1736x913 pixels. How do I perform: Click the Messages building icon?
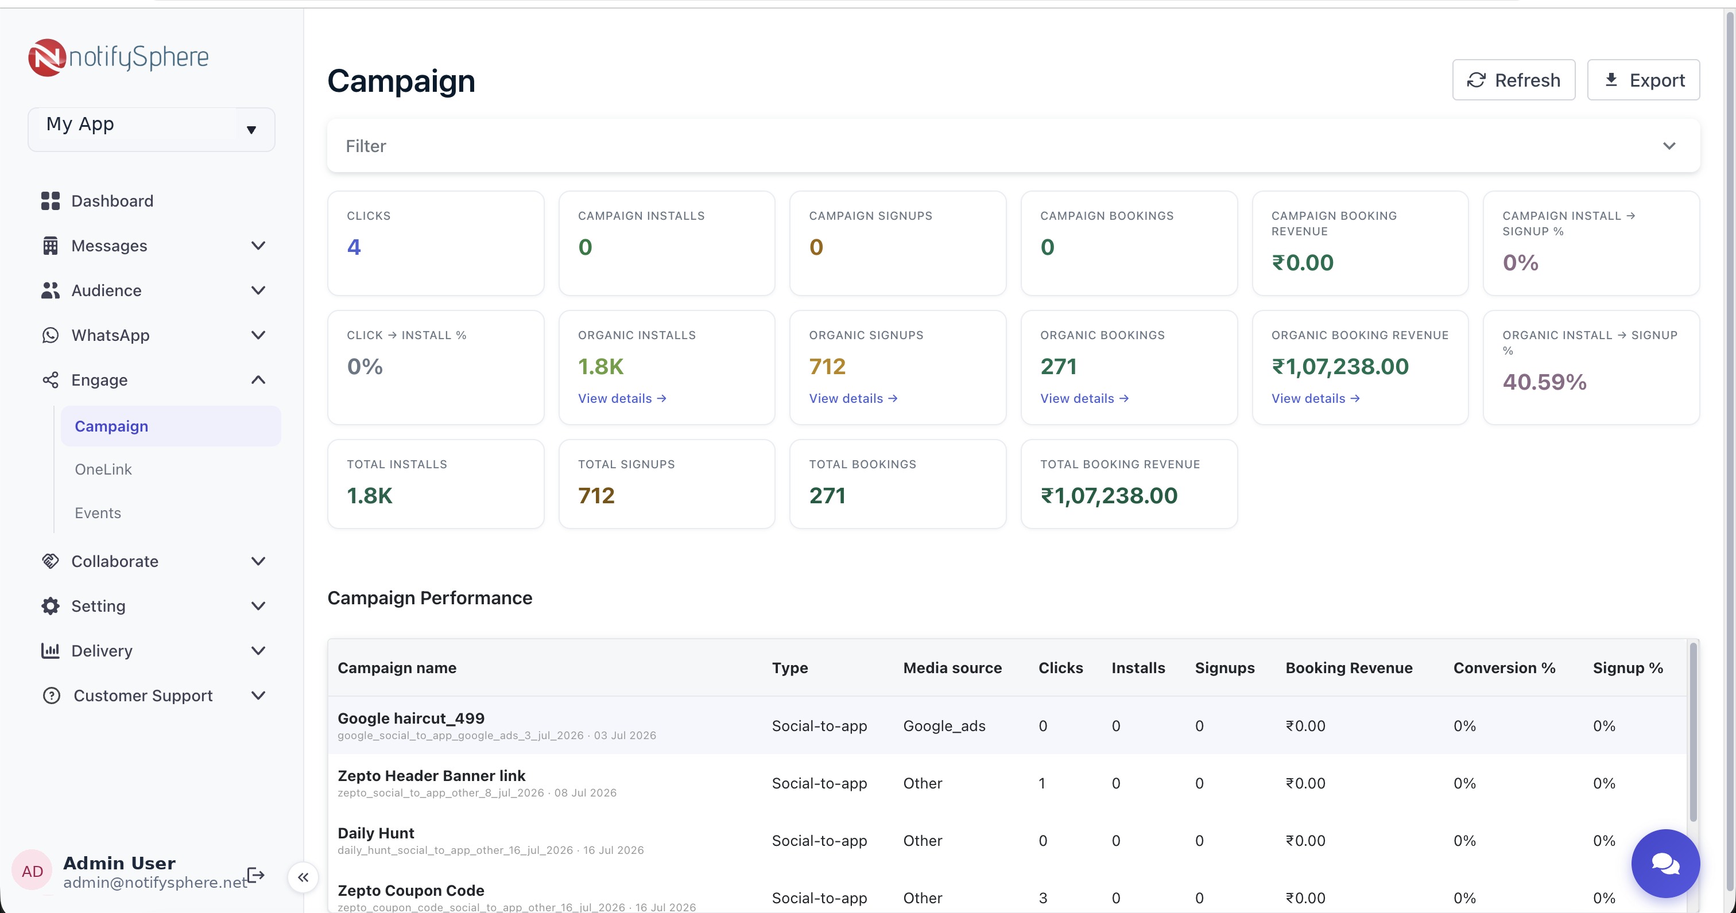click(51, 246)
